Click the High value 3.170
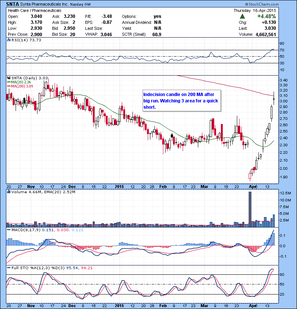The width and height of the screenshot is (297, 309). 36,22
